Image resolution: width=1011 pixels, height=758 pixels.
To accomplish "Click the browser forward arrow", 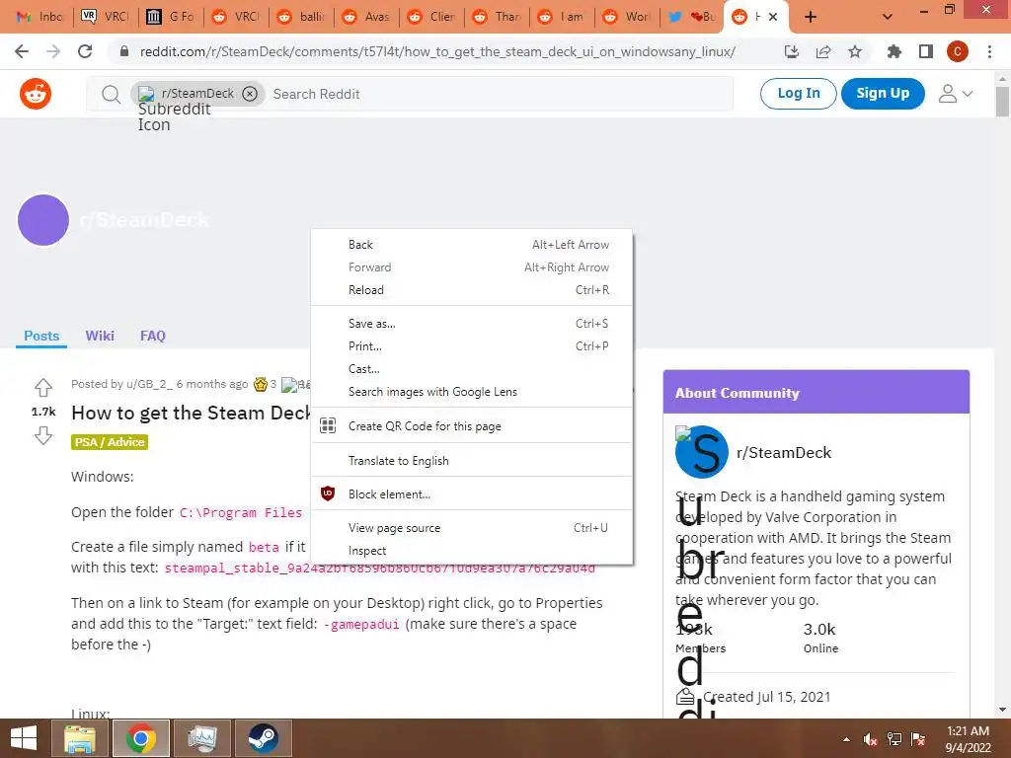I will [53, 51].
